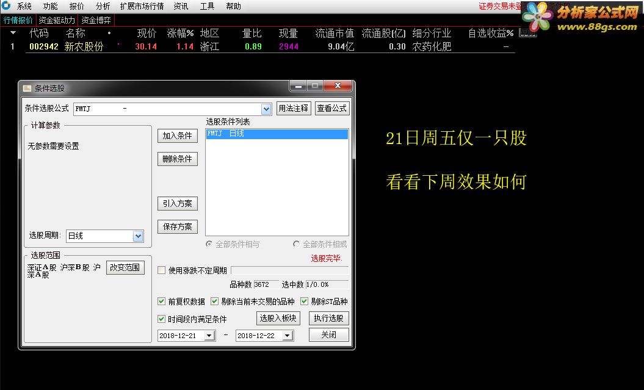
Task: Click the 执行选股 button
Action: 328,318
